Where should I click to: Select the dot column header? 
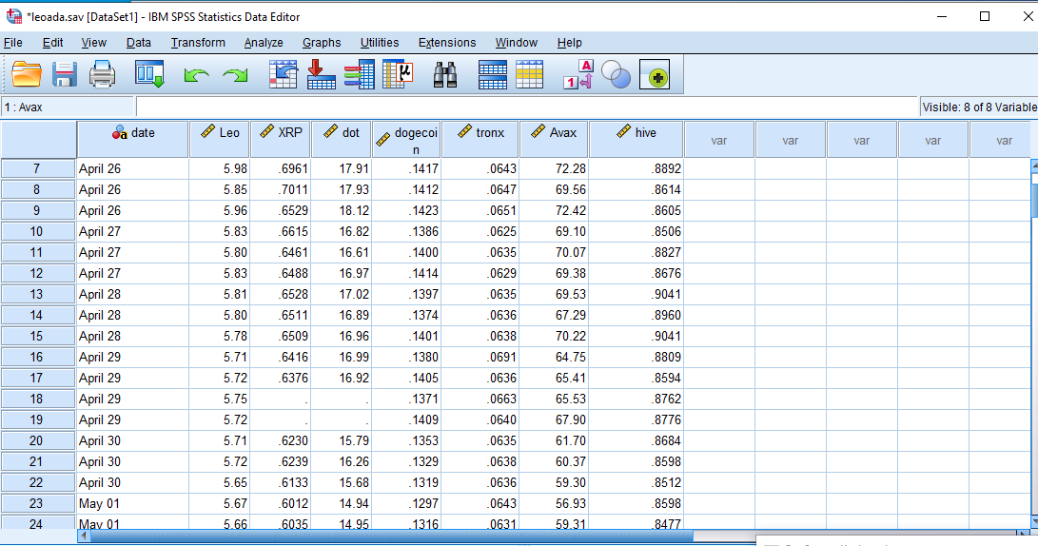pos(341,139)
